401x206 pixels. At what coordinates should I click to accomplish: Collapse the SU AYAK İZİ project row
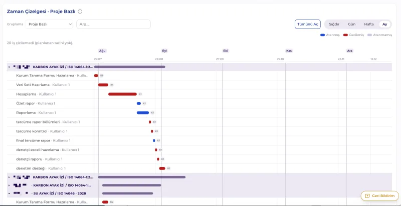pyautogui.click(x=9, y=193)
